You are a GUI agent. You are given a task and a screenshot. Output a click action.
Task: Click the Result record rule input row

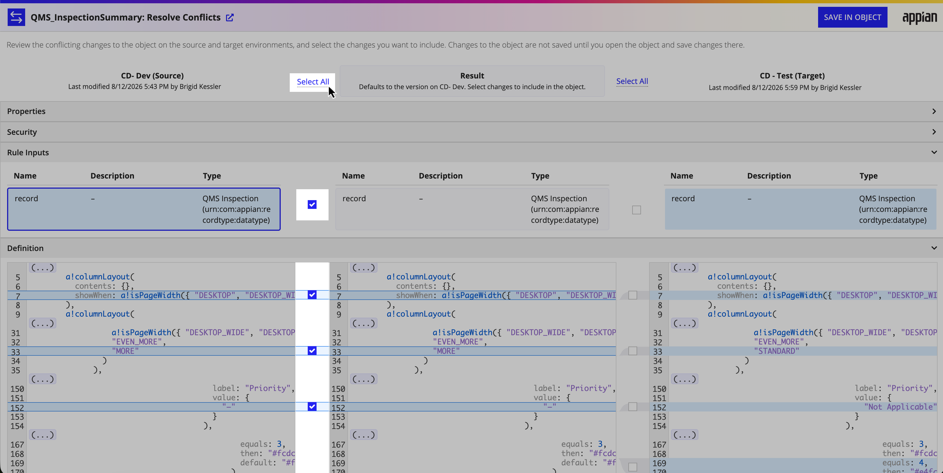(x=472, y=209)
